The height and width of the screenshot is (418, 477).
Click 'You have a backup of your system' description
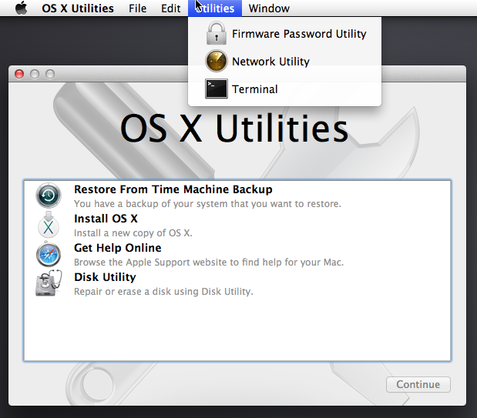pos(207,203)
